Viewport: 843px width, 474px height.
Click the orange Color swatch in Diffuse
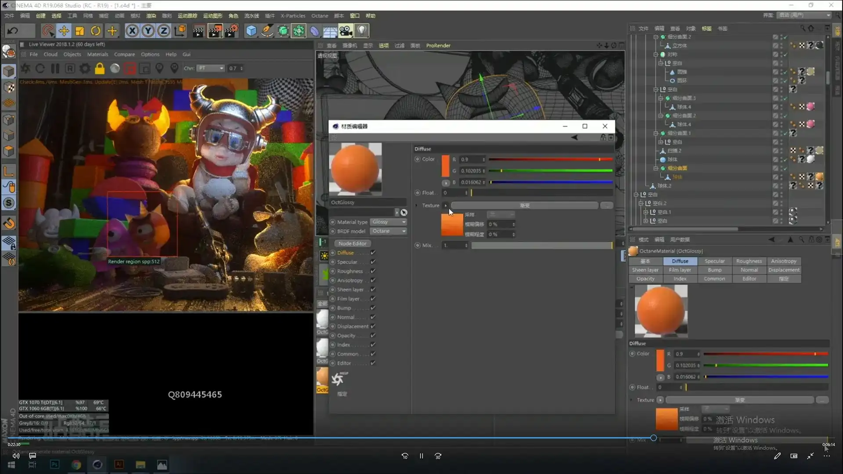coord(445,166)
